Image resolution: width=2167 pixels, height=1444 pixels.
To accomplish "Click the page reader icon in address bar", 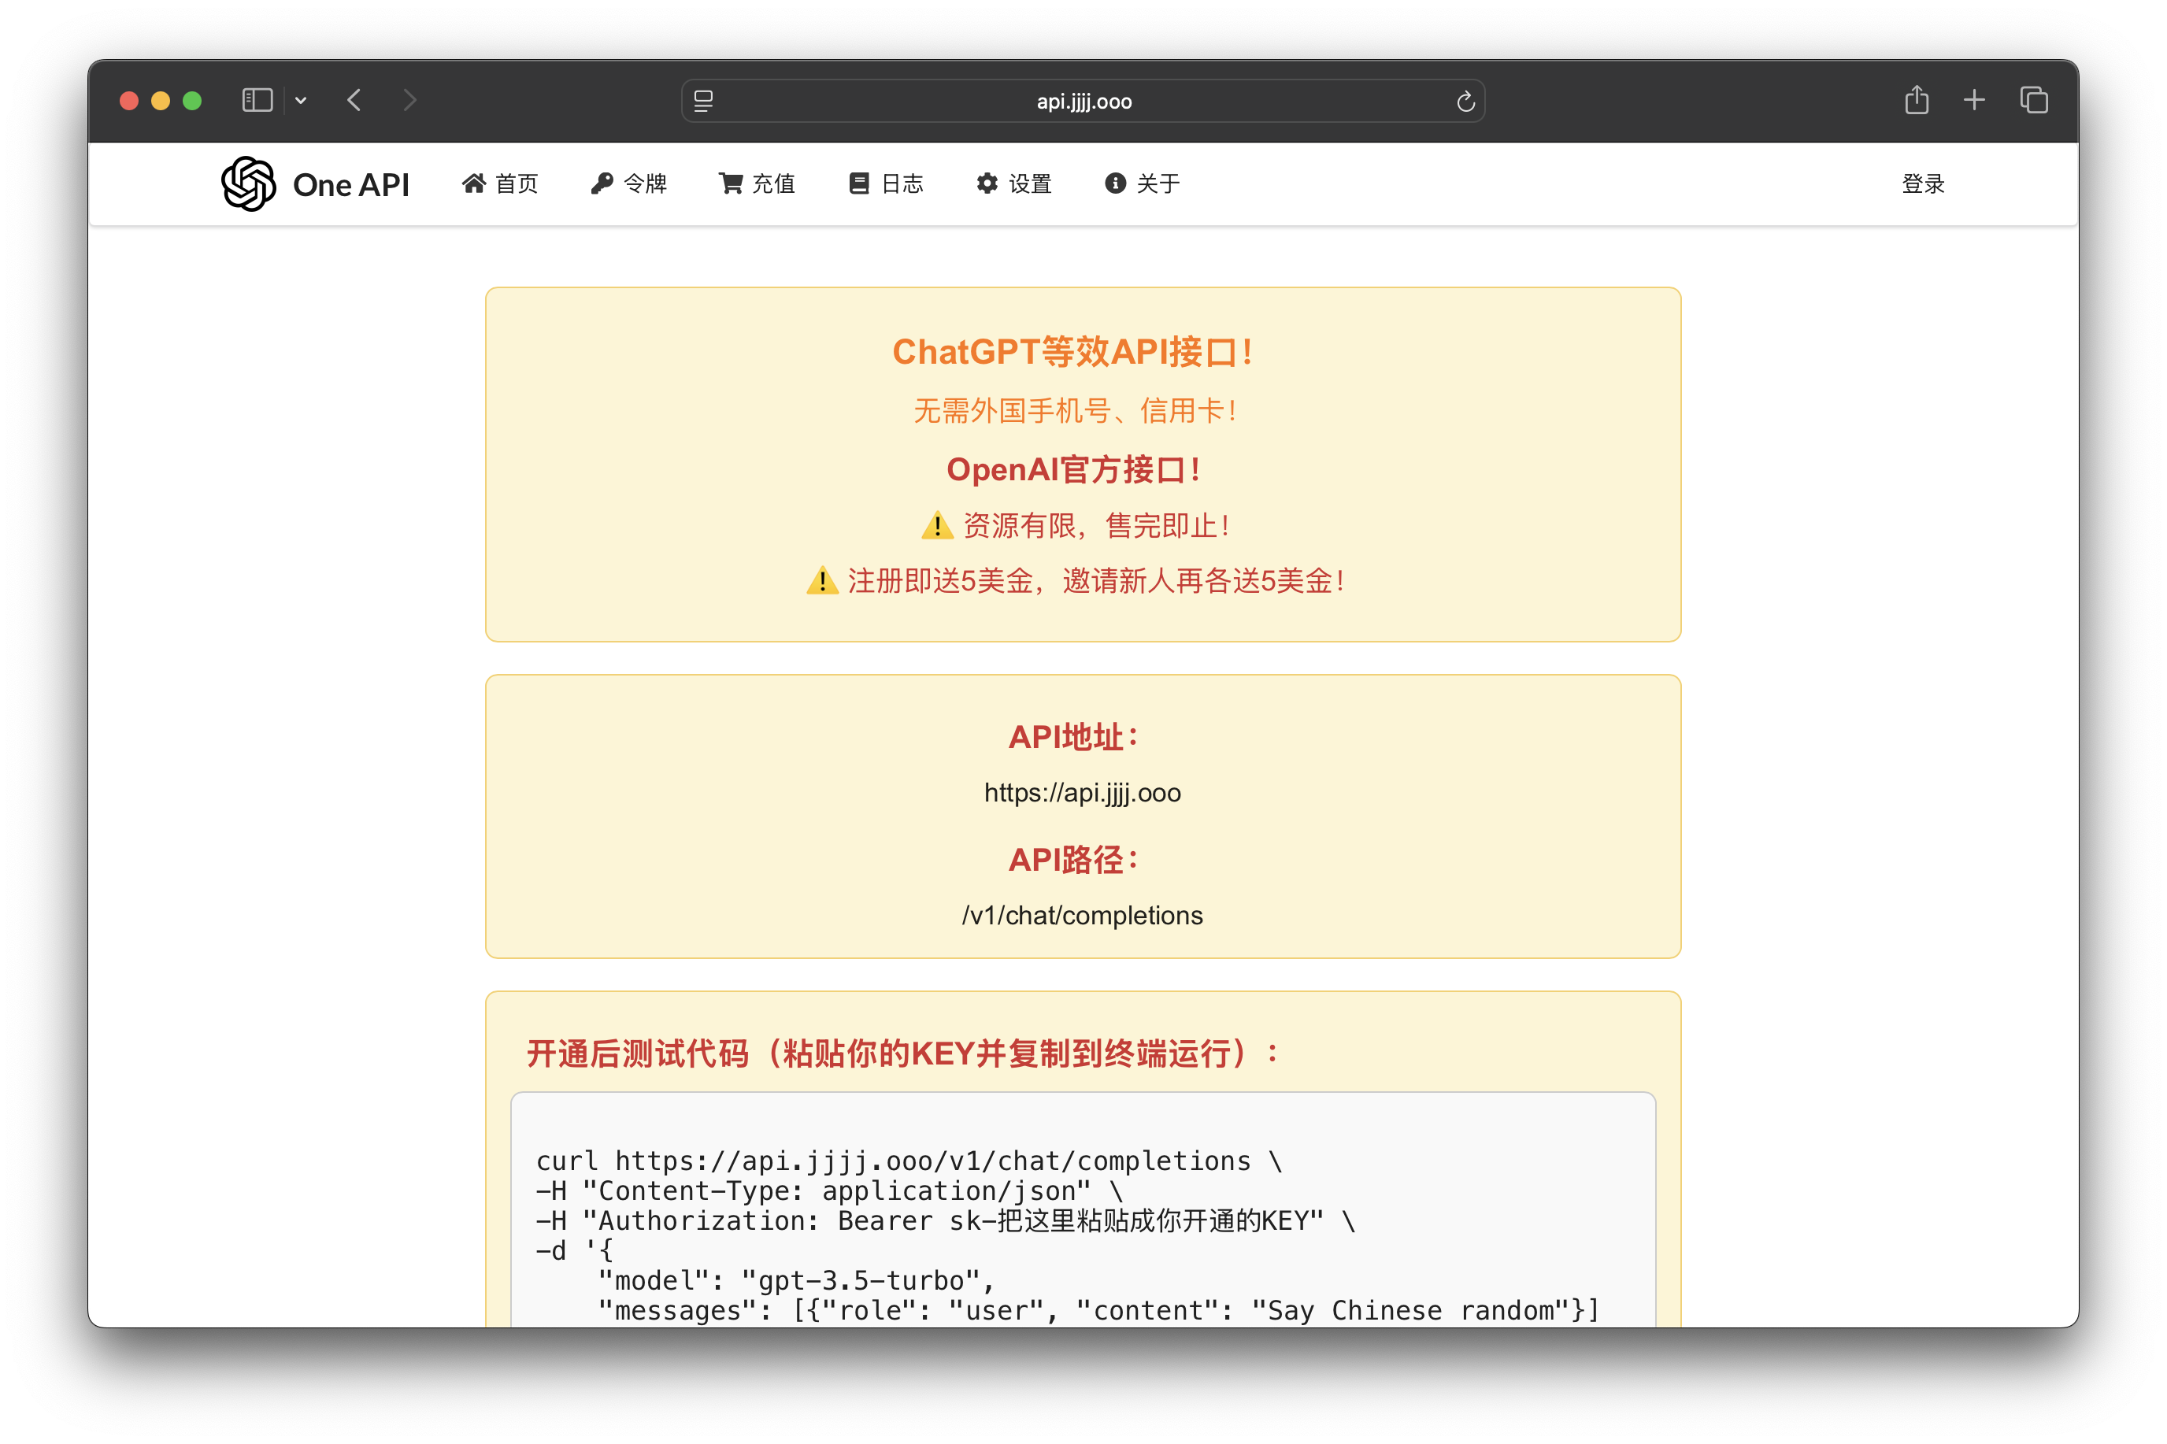I will click(x=704, y=102).
